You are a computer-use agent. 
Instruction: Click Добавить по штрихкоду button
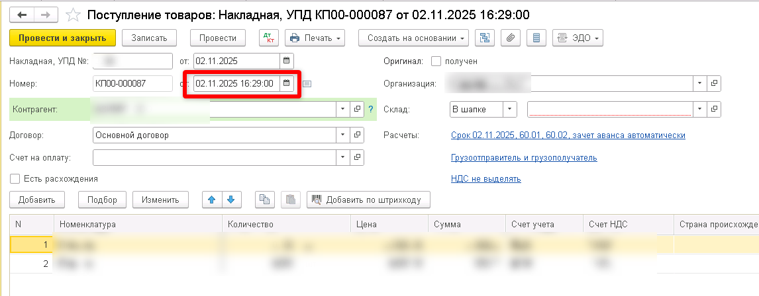pyautogui.click(x=368, y=200)
